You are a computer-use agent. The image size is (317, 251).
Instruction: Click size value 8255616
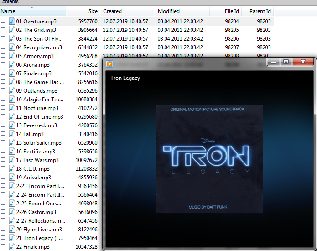tap(88, 82)
